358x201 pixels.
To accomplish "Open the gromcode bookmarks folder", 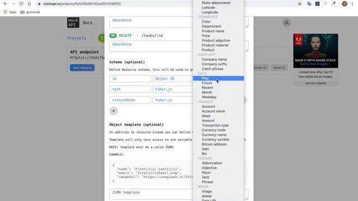I will click(30, 12).
